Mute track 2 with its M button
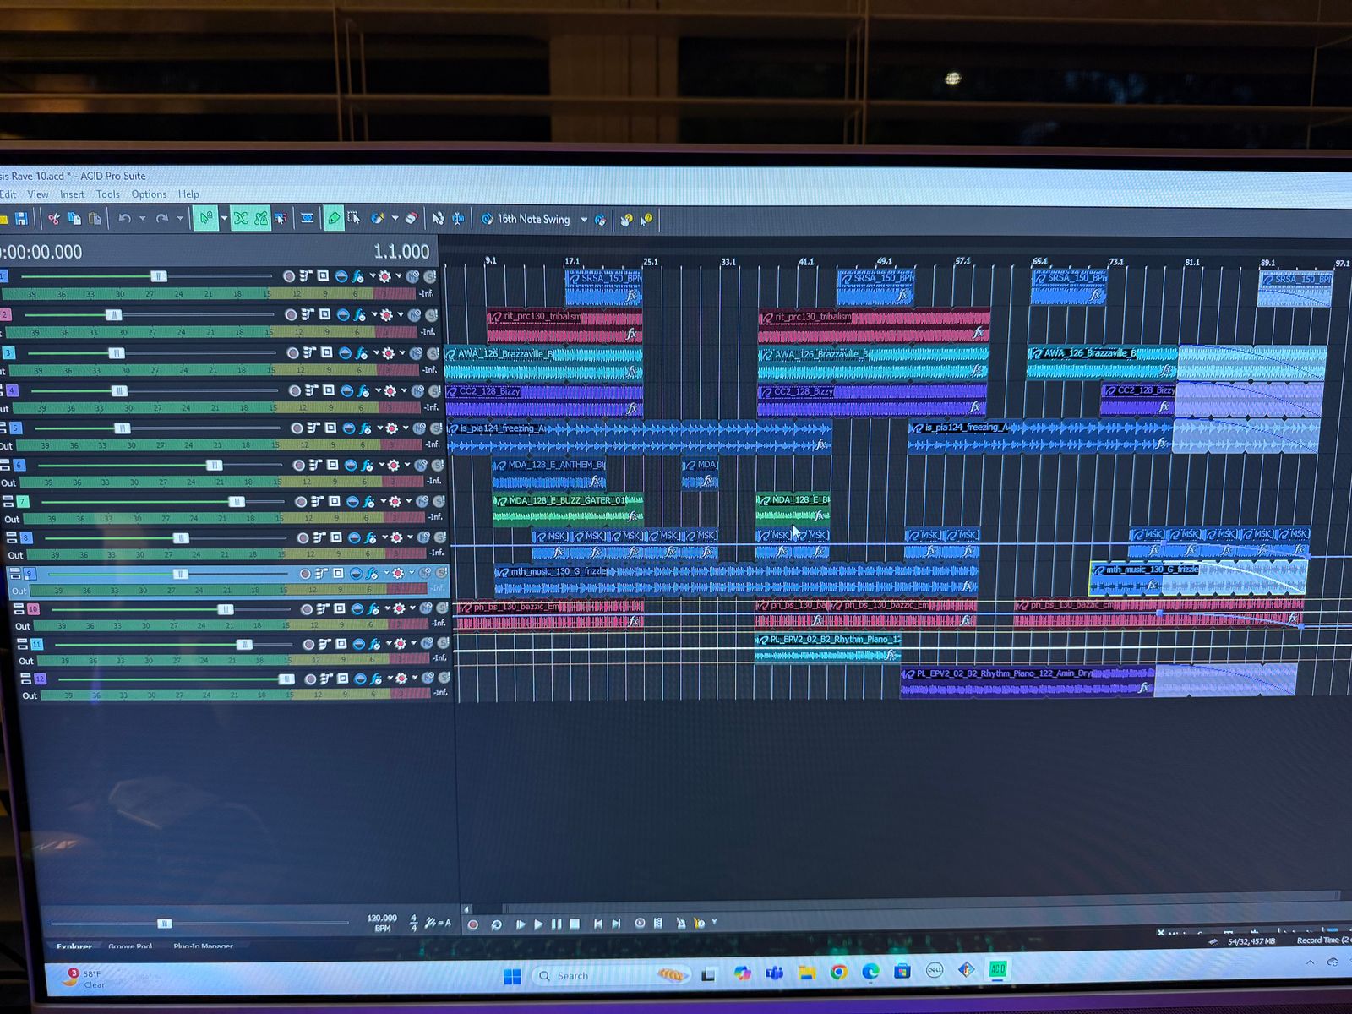The width and height of the screenshot is (1352, 1014). (x=415, y=315)
